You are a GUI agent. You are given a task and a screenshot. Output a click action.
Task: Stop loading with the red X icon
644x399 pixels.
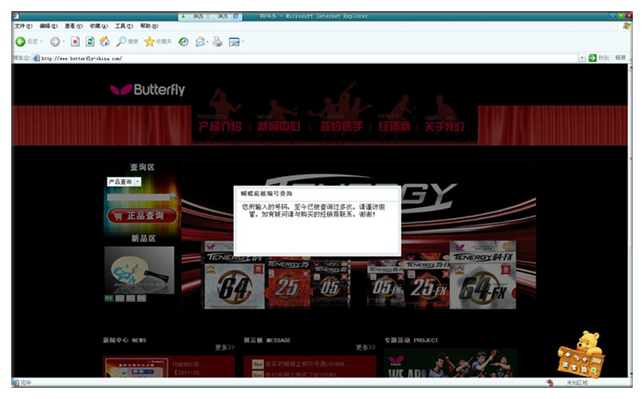point(75,41)
